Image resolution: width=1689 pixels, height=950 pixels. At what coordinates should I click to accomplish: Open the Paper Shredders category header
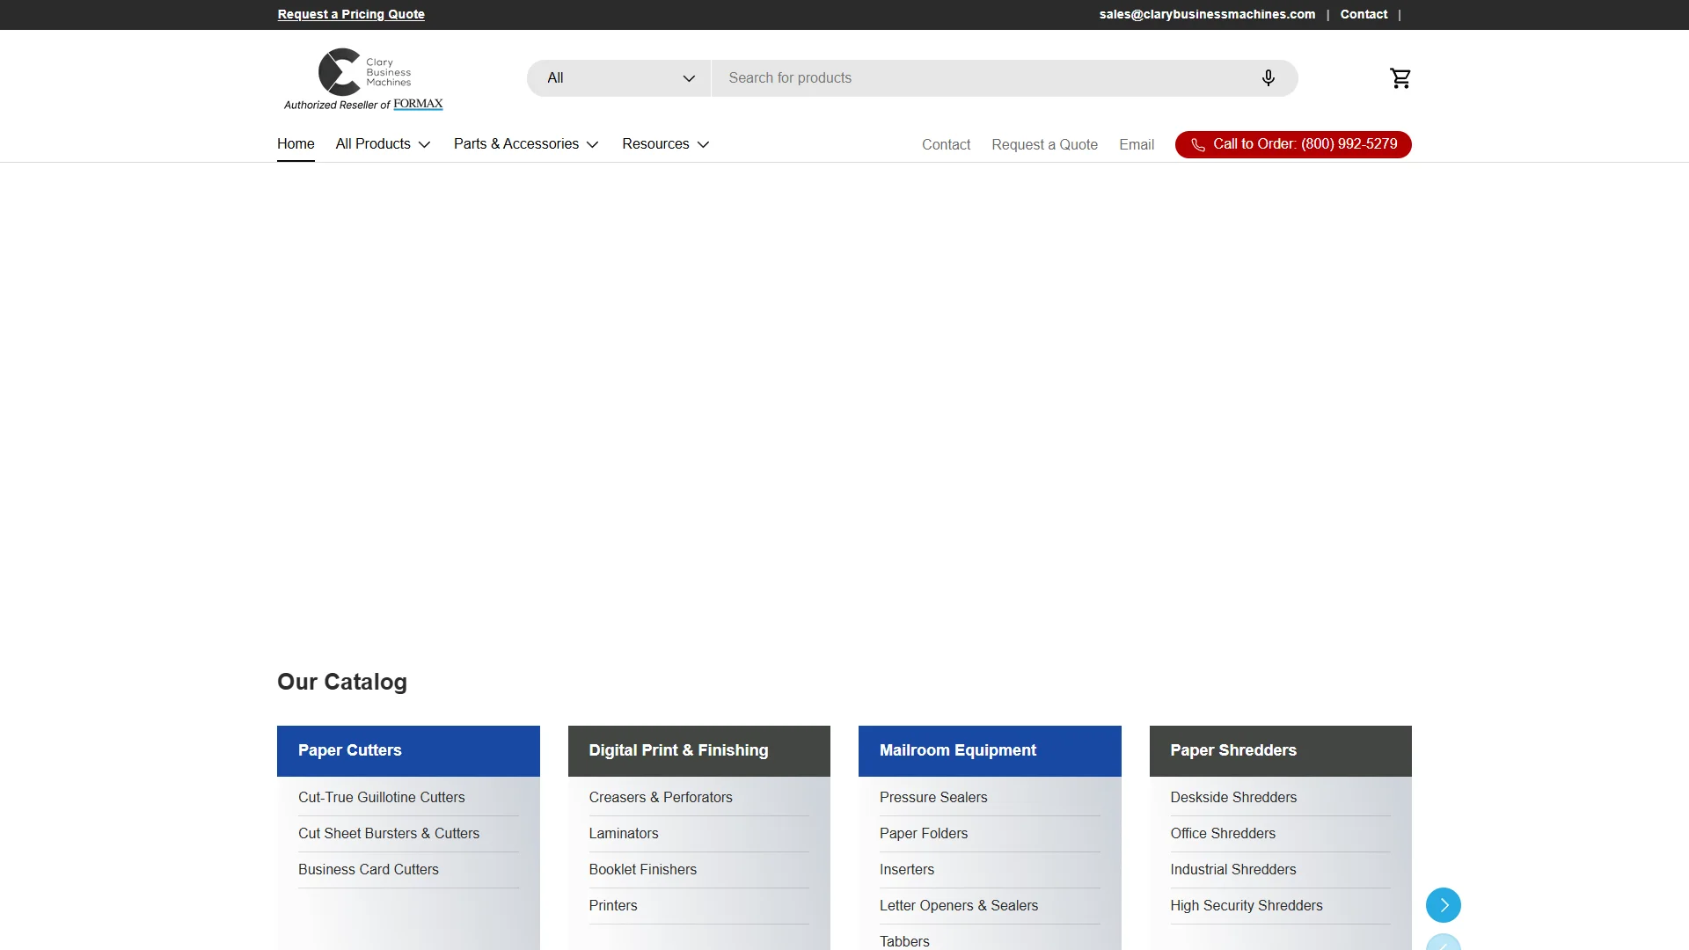tap(1280, 750)
